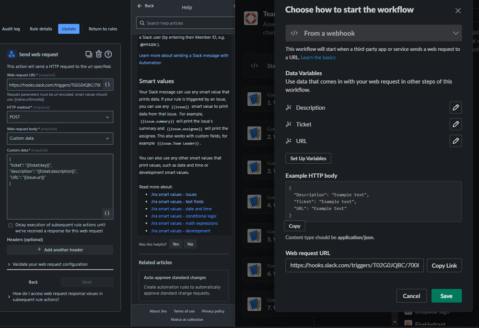Mark help article as not helpful with No
The image size is (479, 328).
point(190,244)
